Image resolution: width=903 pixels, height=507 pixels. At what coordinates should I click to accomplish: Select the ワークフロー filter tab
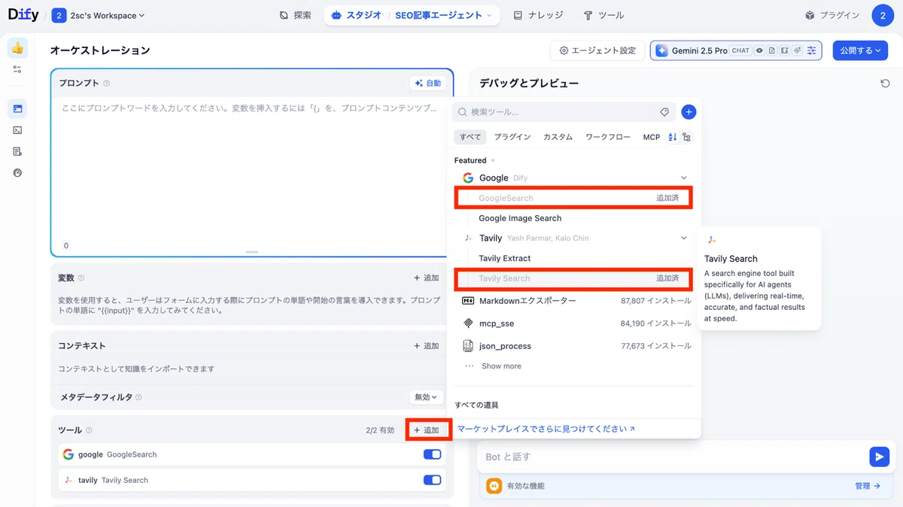(x=608, y=137)
